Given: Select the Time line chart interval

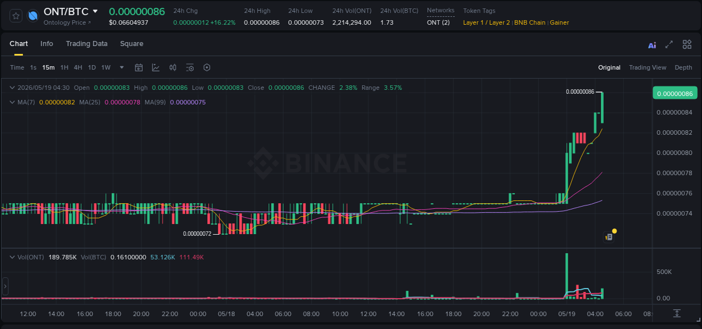Looking at the screenshot, I should coord(17,67).
